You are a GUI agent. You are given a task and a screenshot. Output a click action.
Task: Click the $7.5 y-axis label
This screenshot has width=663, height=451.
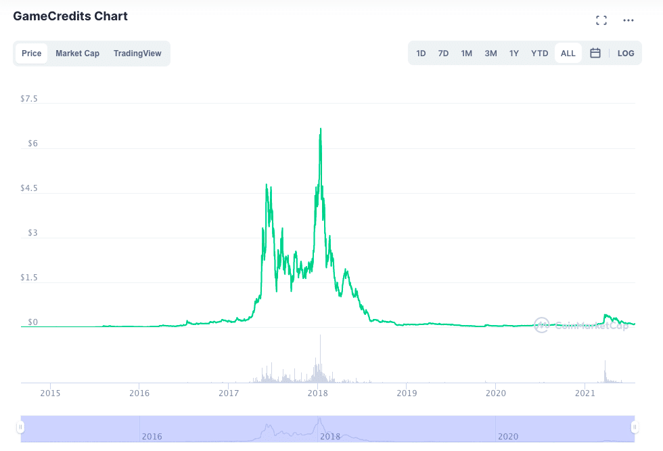[28, 99]
